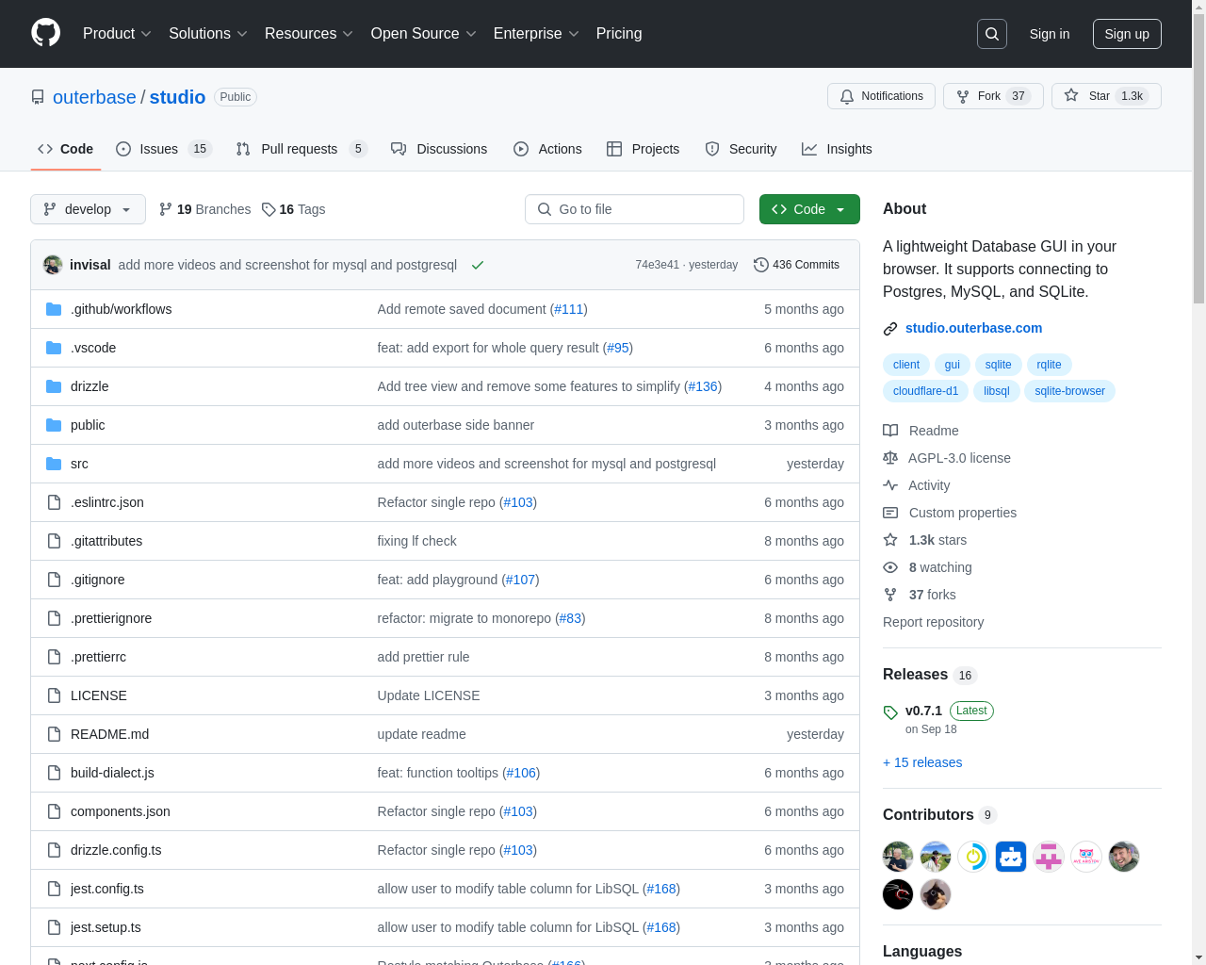1206x965 pixels.
Task: Click the repository icon beside outerbase
Action: pyautogui.click(x=38, y=97)
